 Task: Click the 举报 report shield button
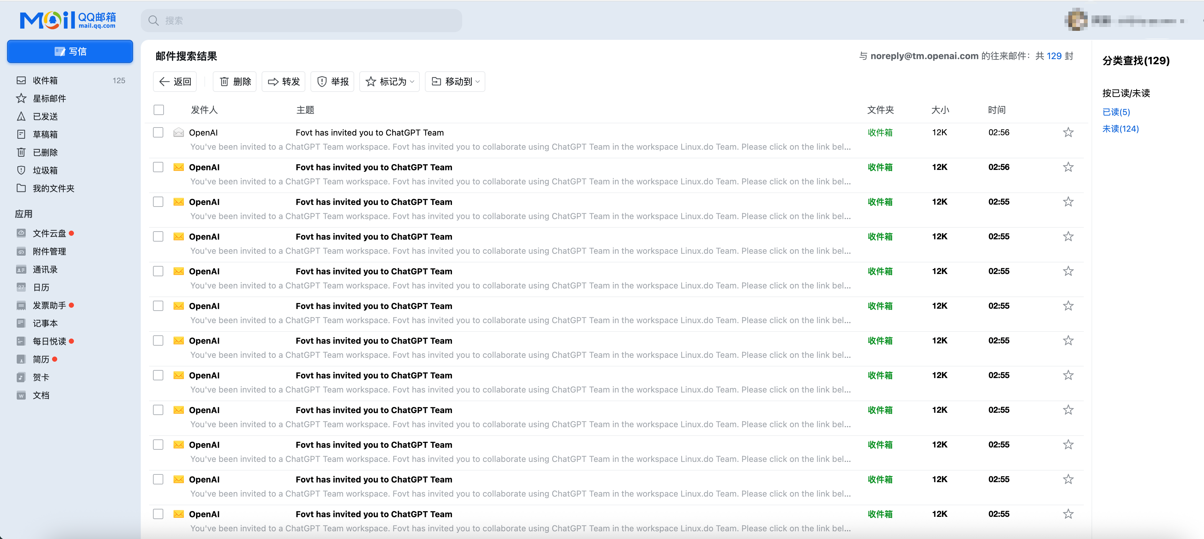tap(333, 82)
